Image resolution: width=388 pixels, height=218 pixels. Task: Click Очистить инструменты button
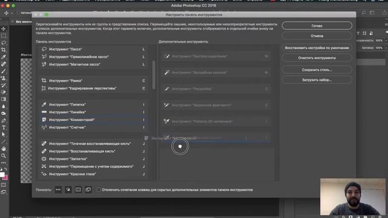[x=316, y=58]
